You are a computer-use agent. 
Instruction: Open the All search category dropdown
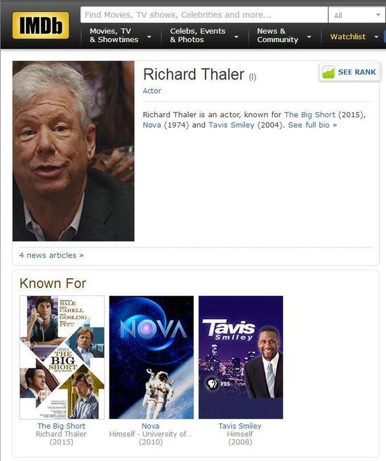click(357, 15)
